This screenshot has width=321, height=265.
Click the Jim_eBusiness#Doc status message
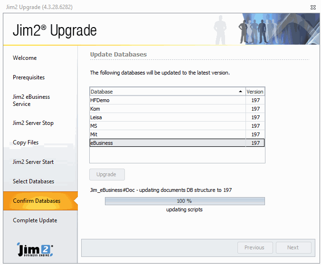pyautogui.click(x=160, y=190)
